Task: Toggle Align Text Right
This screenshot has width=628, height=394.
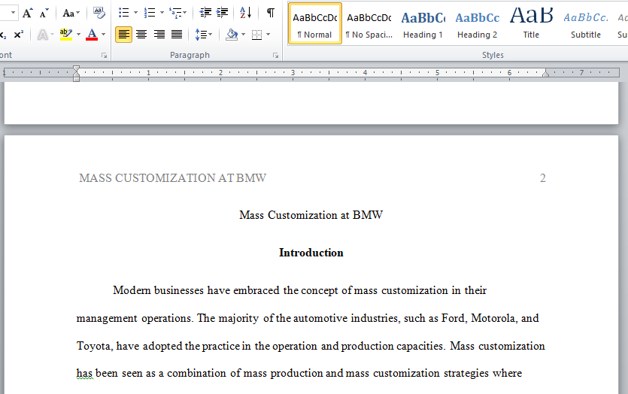Action: (159, 35)
